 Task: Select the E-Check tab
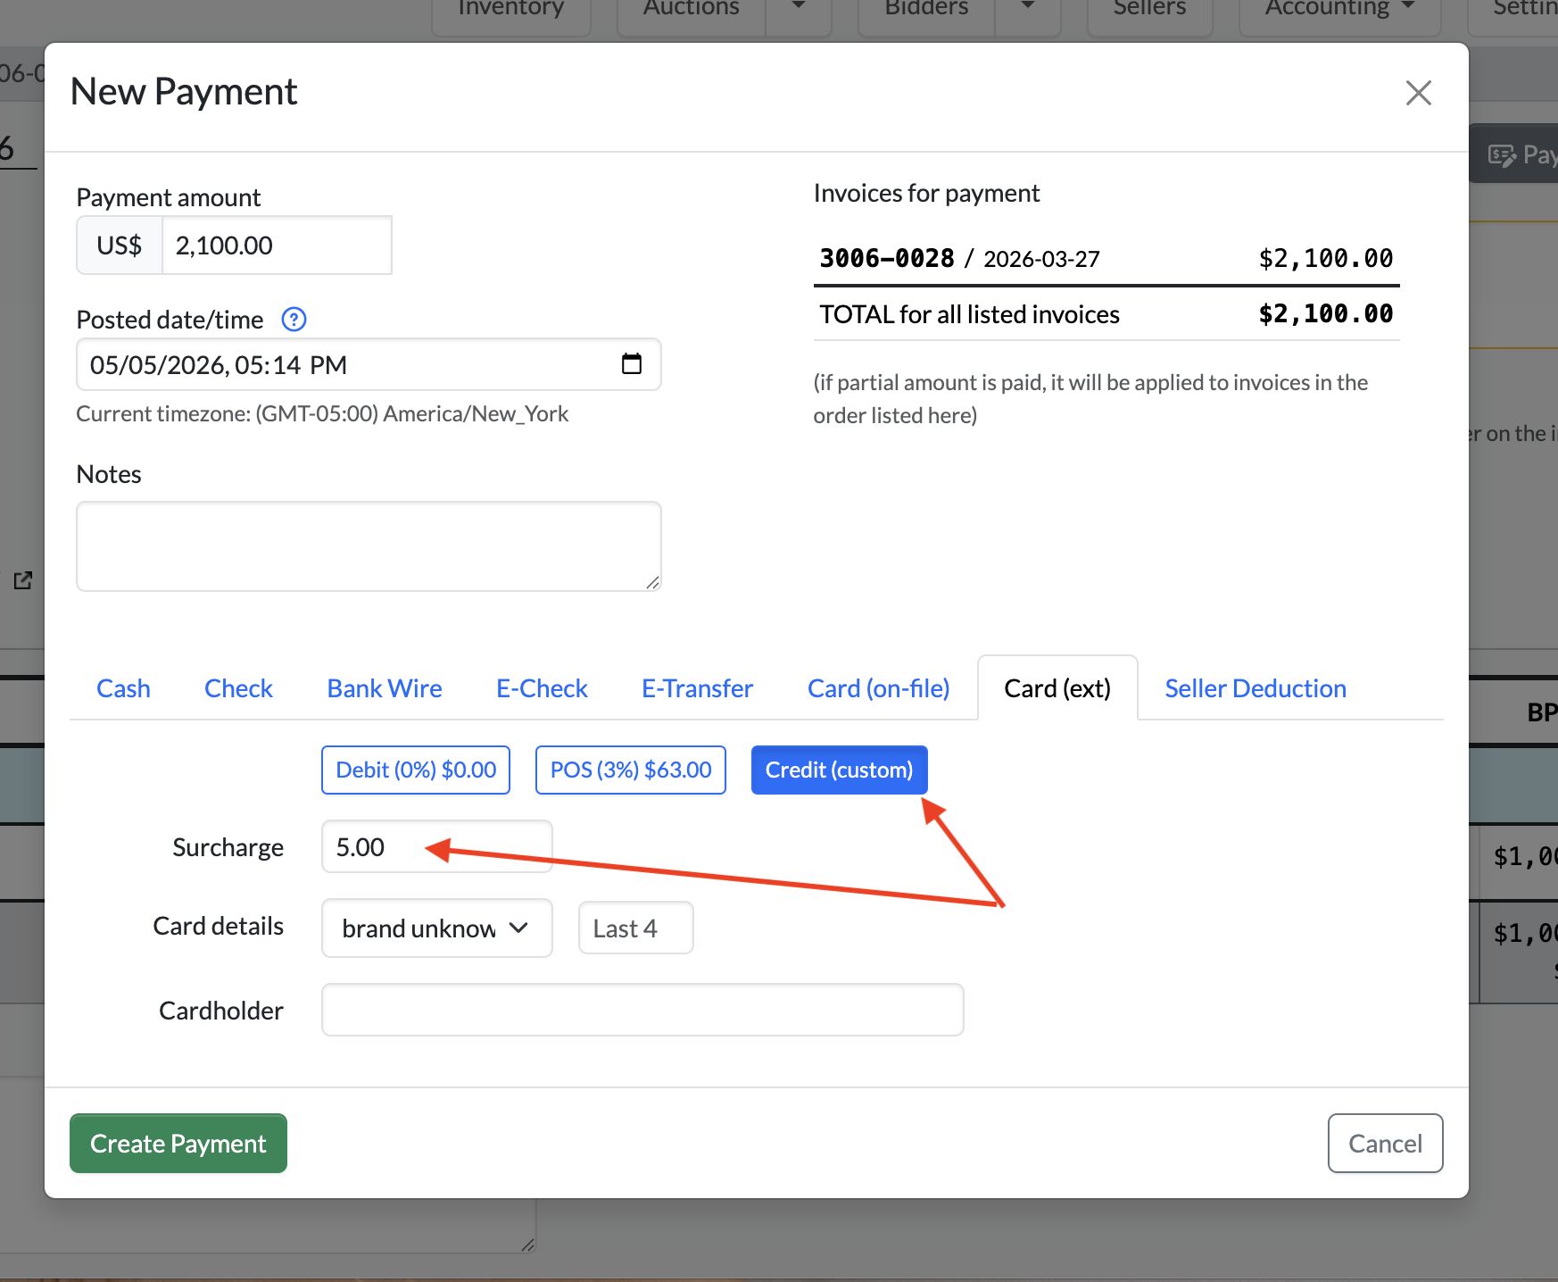[x=542, y=688]
